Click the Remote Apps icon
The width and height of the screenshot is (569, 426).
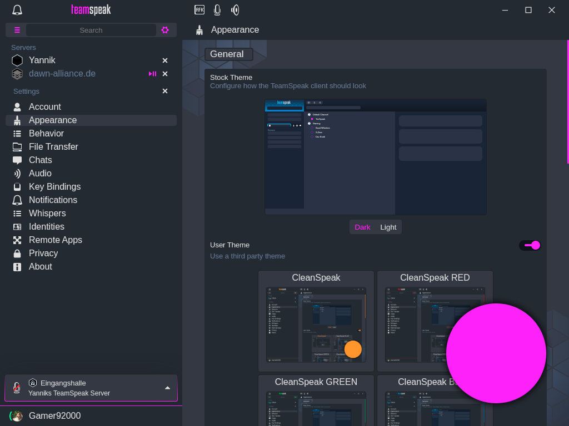pos(17,240)
